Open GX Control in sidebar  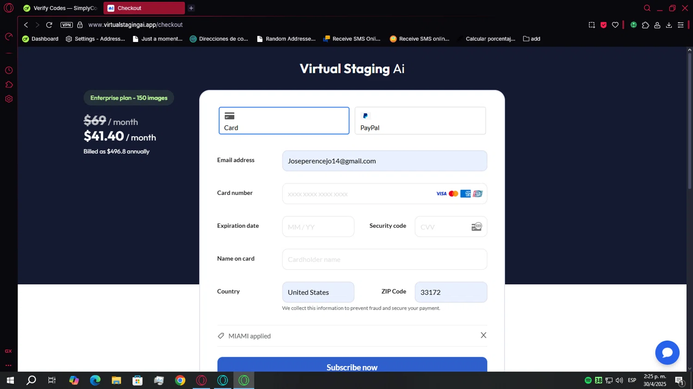coord(8,36)
